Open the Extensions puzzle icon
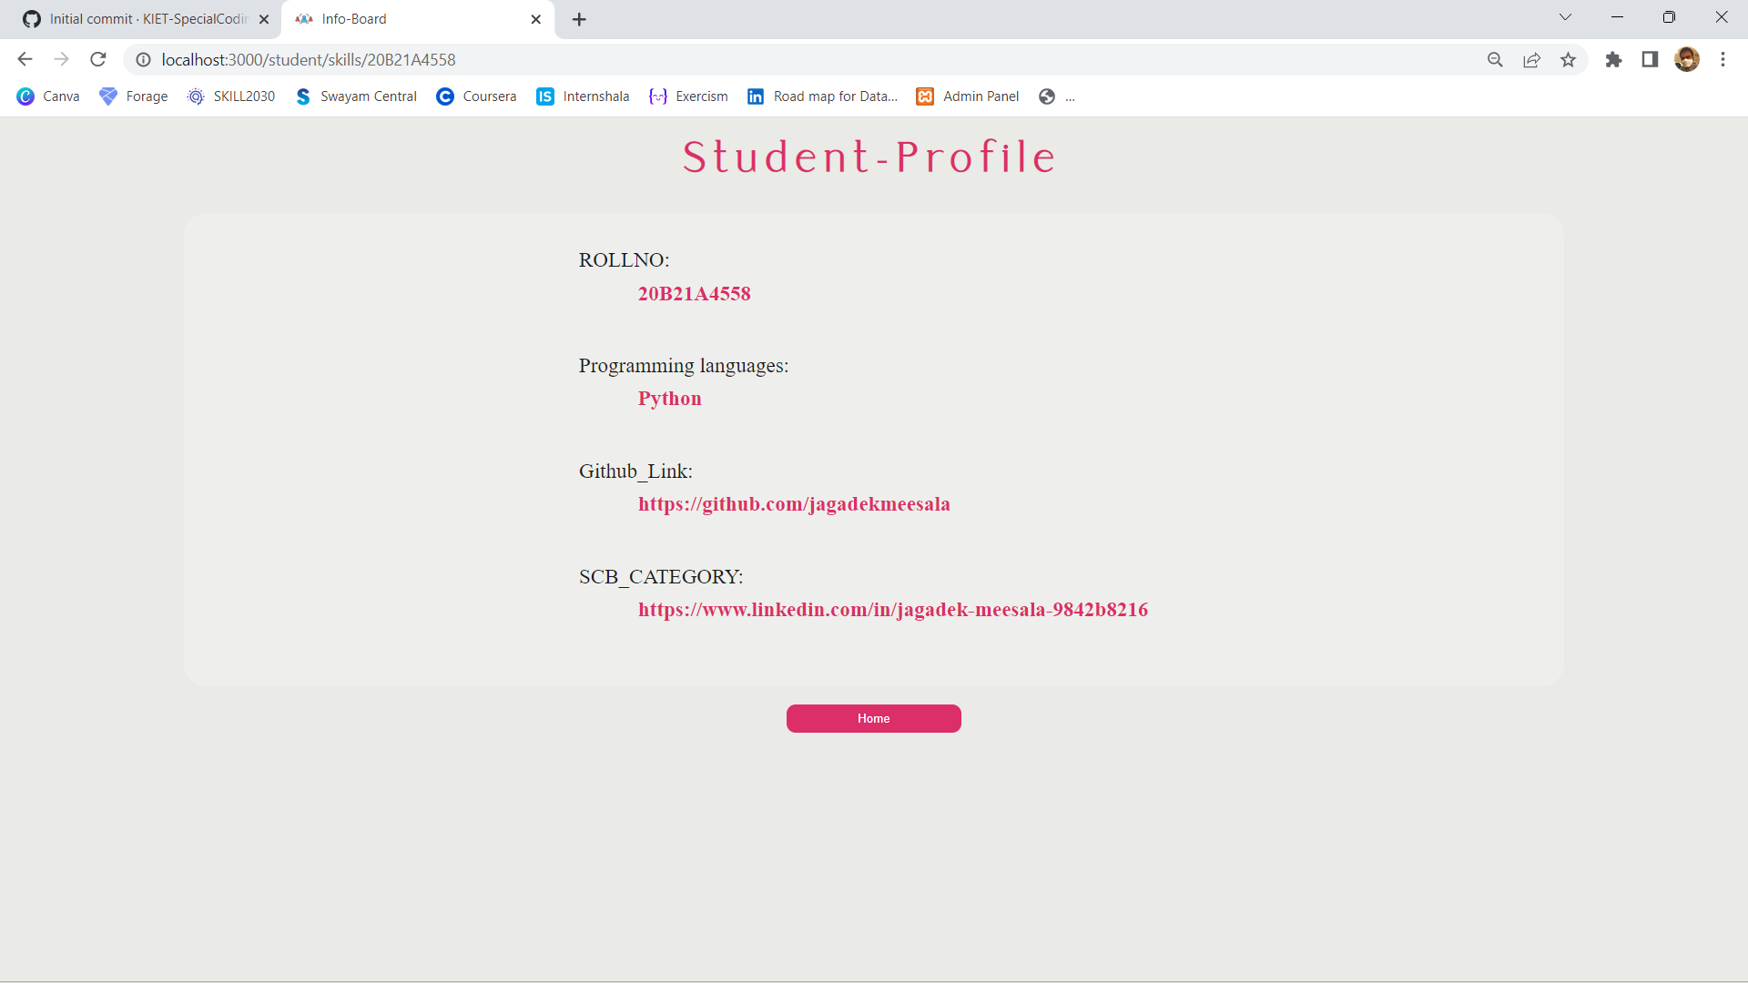 click(1613, 59)
